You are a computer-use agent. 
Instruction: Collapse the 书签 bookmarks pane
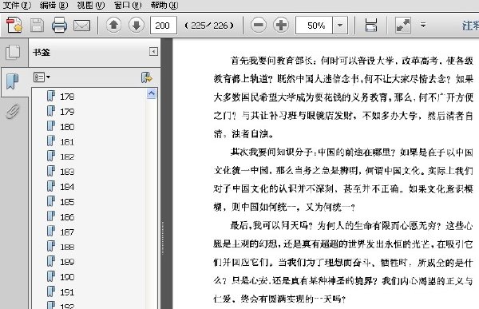click(153, 52)
